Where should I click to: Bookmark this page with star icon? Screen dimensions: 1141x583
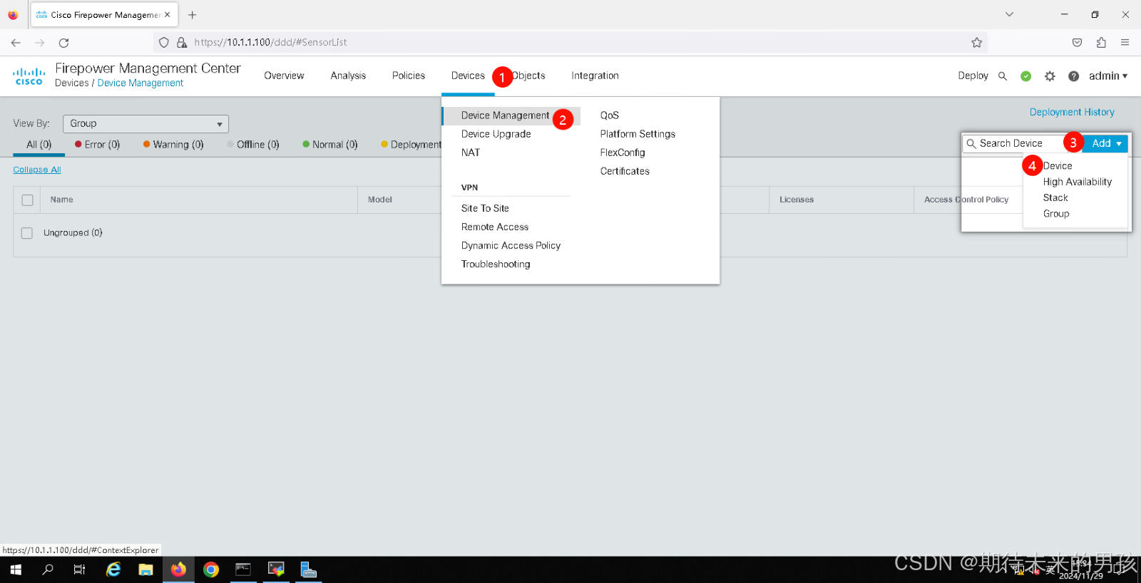pyautogui.click(x=976, y=43)
